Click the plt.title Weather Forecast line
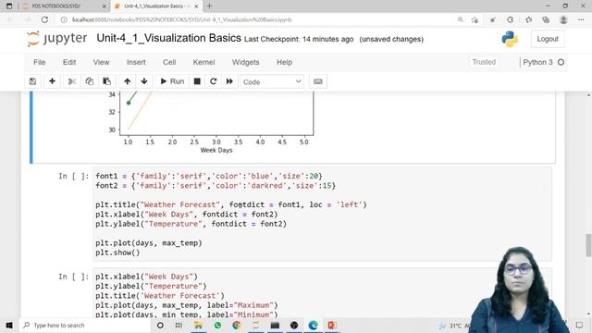 231,204
